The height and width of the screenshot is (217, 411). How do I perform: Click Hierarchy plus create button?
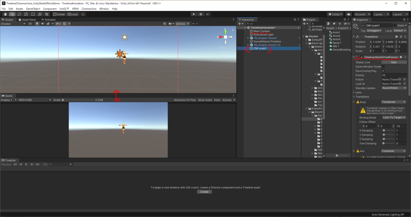point(241,24)
